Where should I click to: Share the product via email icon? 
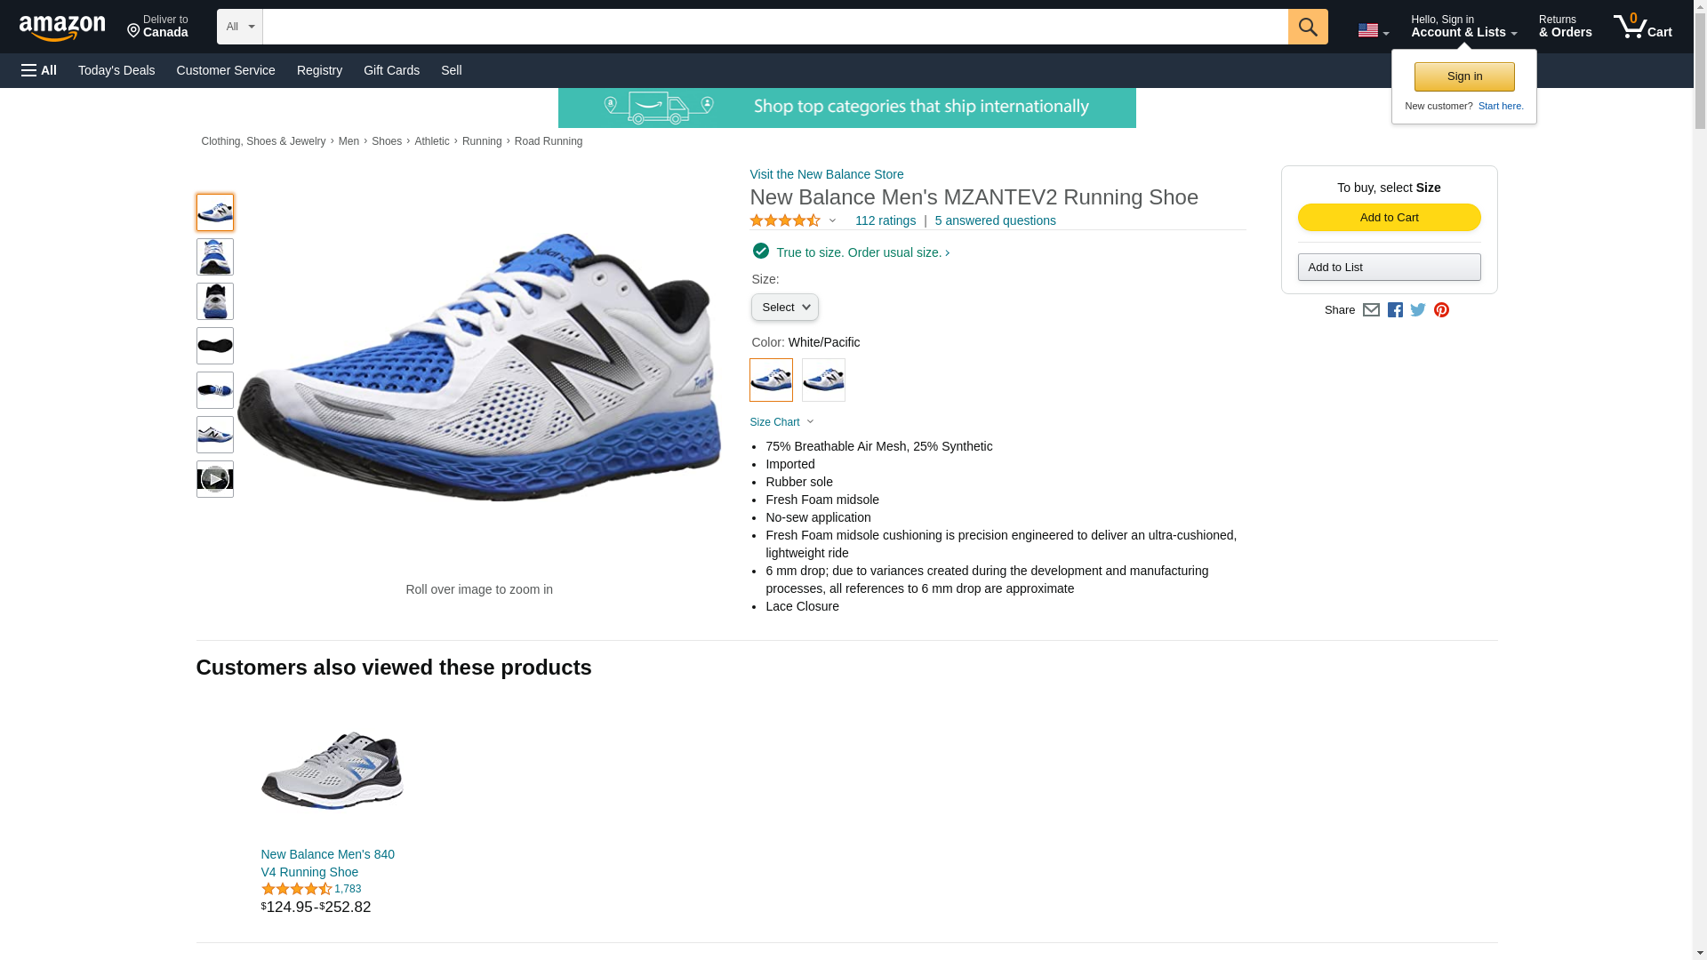point(1371,310)
